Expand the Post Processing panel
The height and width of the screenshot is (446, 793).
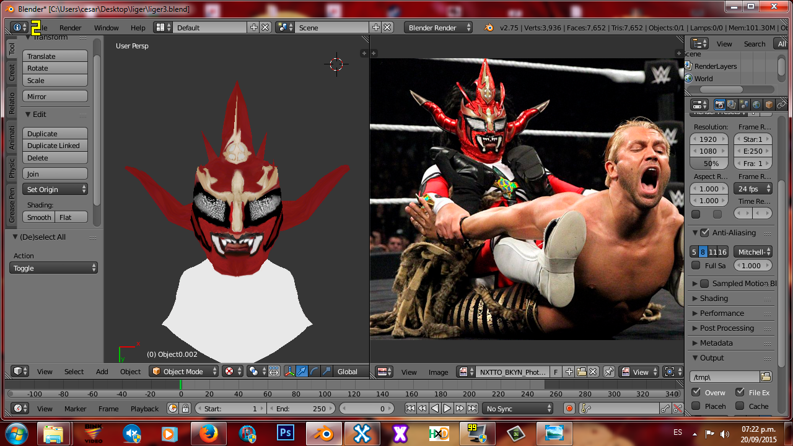point(727,328)
